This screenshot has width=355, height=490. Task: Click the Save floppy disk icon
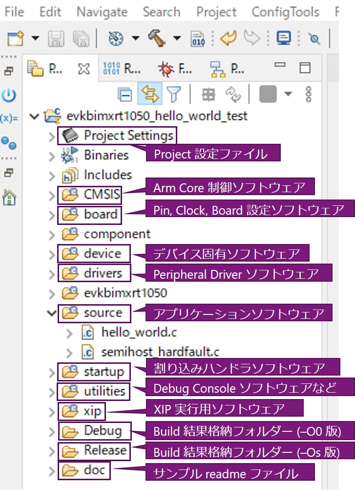click(x=56, y=39)
